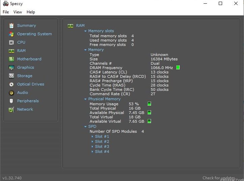The height and width of the screenshot is (181, 244).
Task: Collapse the Physical Memory section
Action: tap(86, 99)
